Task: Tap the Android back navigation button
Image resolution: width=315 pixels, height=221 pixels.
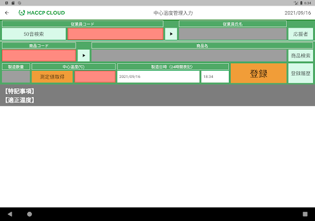Action: click(10, 214)
